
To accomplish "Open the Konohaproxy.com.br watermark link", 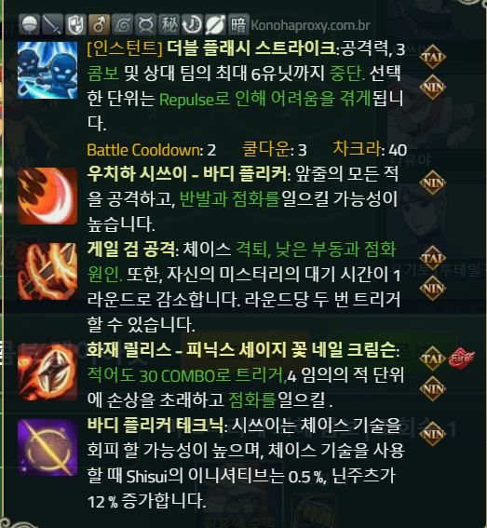I will click(310, 25).
